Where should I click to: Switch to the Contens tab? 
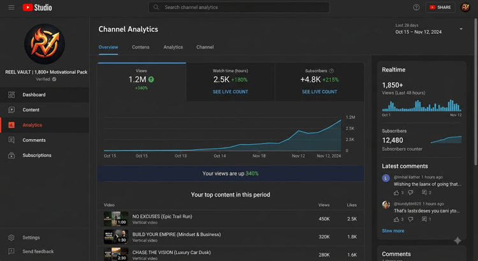tap(141, 47)
